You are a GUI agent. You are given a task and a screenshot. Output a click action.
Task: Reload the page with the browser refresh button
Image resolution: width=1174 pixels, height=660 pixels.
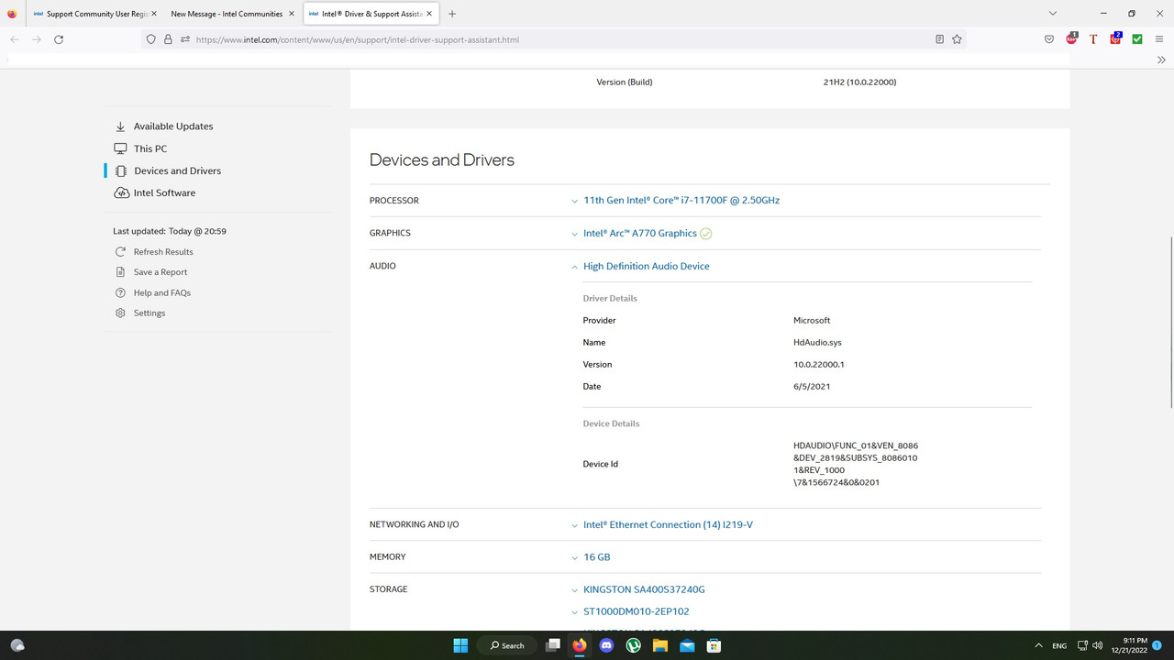point(59,39)
